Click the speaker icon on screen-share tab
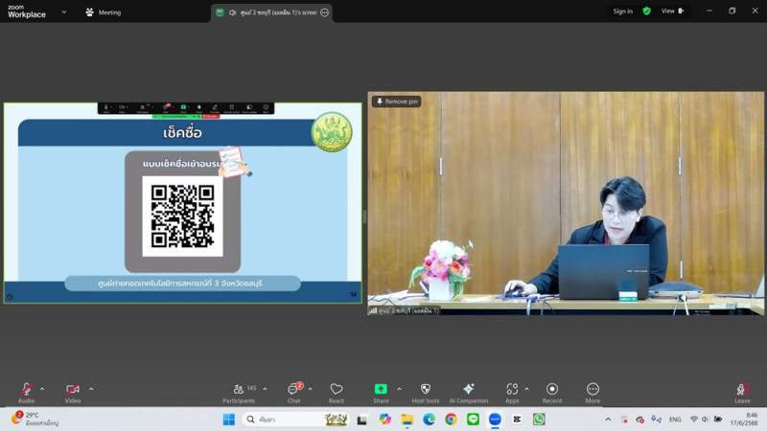 (x=232, y=12)
